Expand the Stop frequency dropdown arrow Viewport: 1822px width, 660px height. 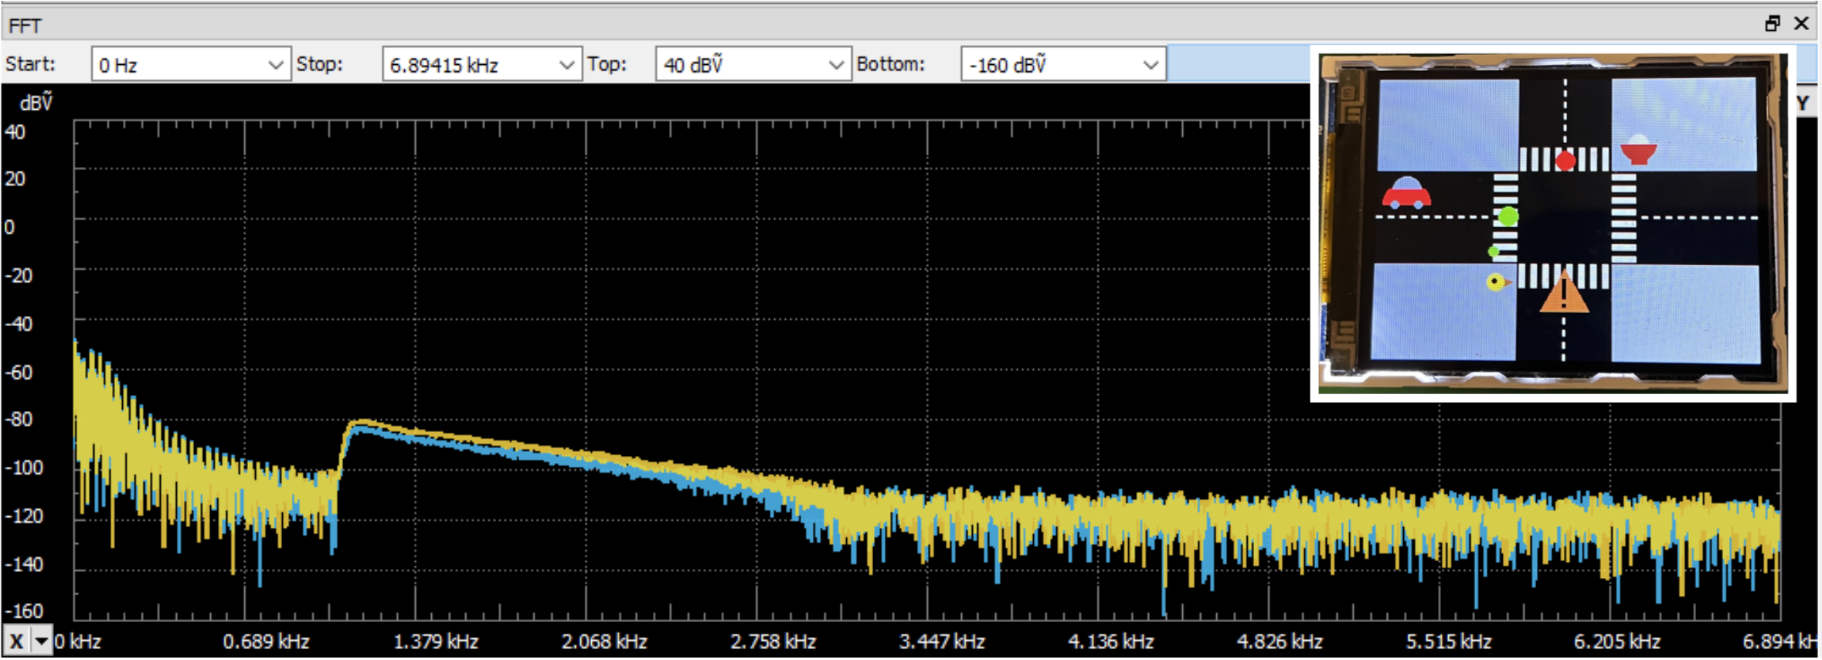pyautogui.click(x=566, y=65)
